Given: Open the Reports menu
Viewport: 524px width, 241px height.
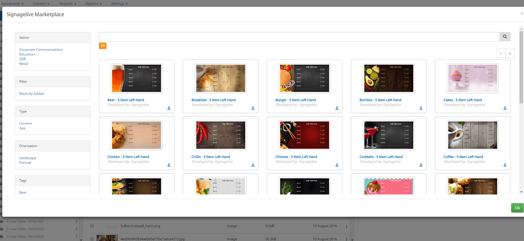Looking at the screenshot, I should coord(93,4).
